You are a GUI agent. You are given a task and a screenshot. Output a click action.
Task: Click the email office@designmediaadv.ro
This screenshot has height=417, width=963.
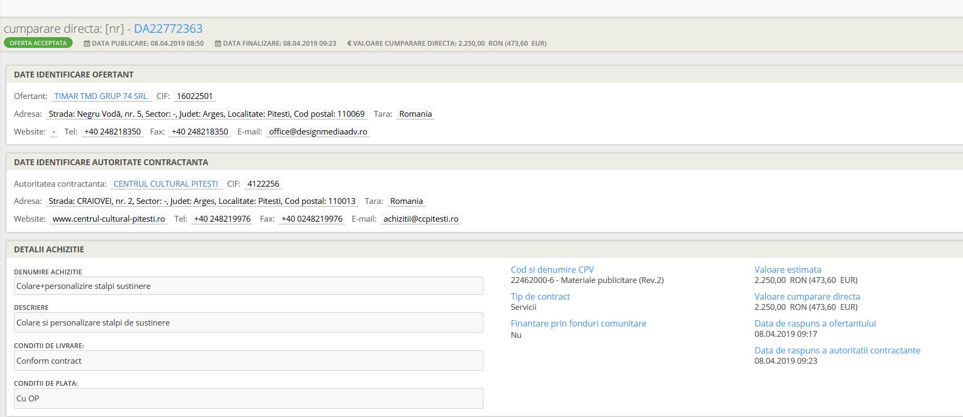click(318, 132)
